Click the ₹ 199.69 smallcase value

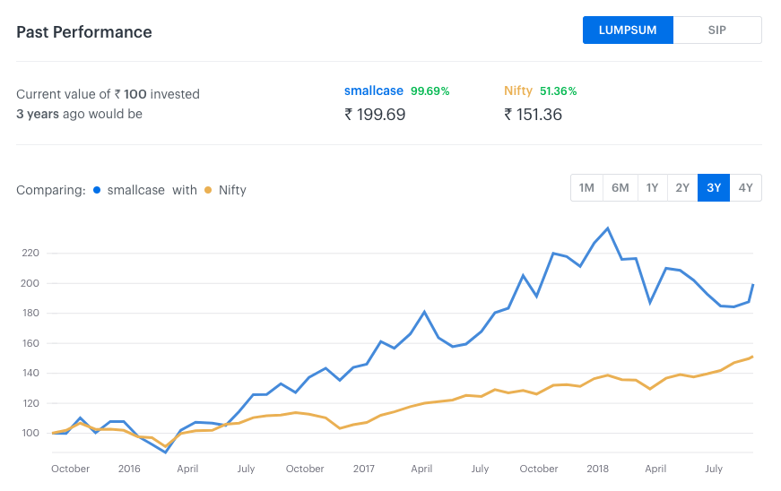coord(375,115)
